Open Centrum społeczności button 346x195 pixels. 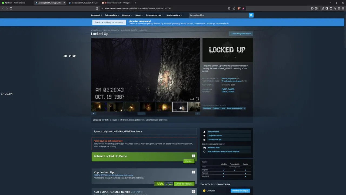241,34
